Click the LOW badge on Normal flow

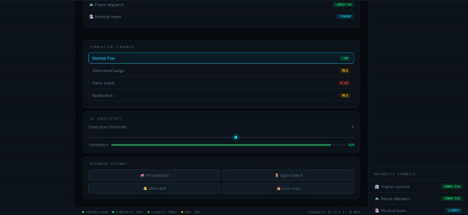coord(345,59)
